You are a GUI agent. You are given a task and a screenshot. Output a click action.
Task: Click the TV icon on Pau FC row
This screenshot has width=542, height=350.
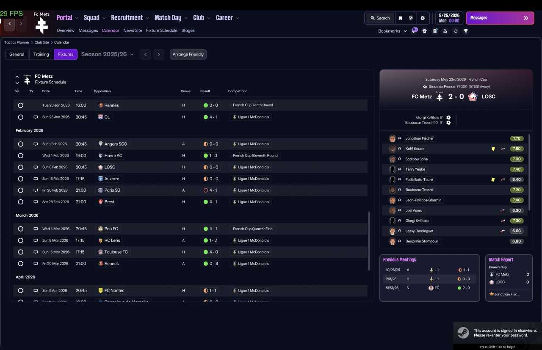pos(36,229)
